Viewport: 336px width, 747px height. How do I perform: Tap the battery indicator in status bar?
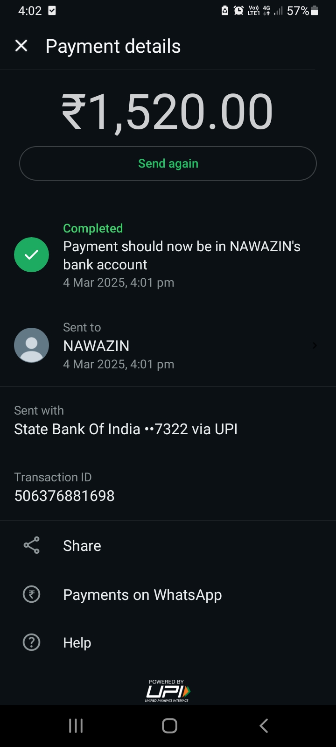pos(315,11)
